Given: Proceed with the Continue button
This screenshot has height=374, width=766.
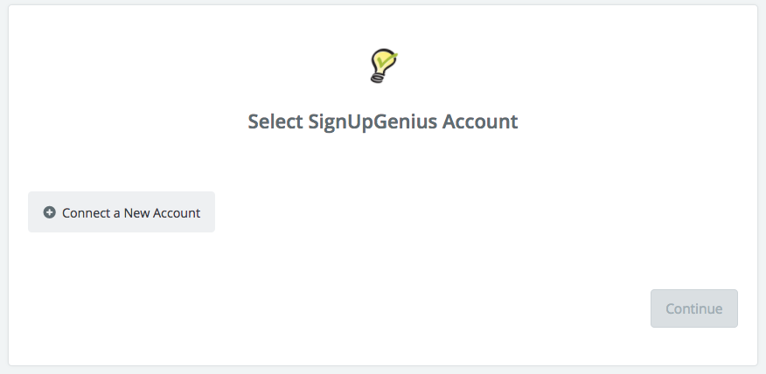Looking at the screenshot, I should tap(693, 308).
